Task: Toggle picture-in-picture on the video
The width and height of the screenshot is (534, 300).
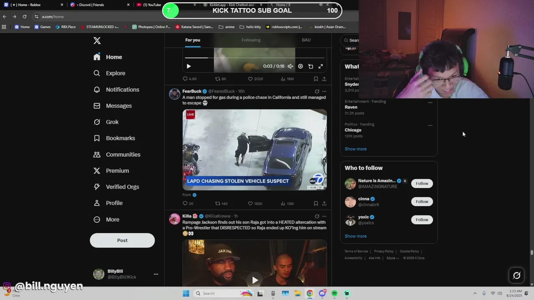Action: click(x=310, y=66)
